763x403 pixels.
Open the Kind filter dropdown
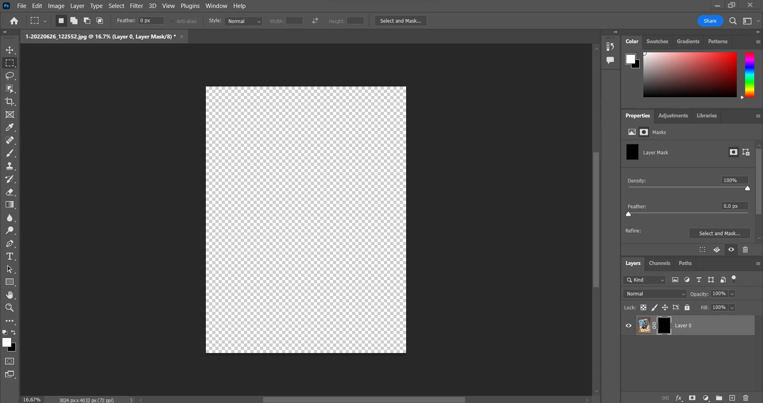[644, 280]
